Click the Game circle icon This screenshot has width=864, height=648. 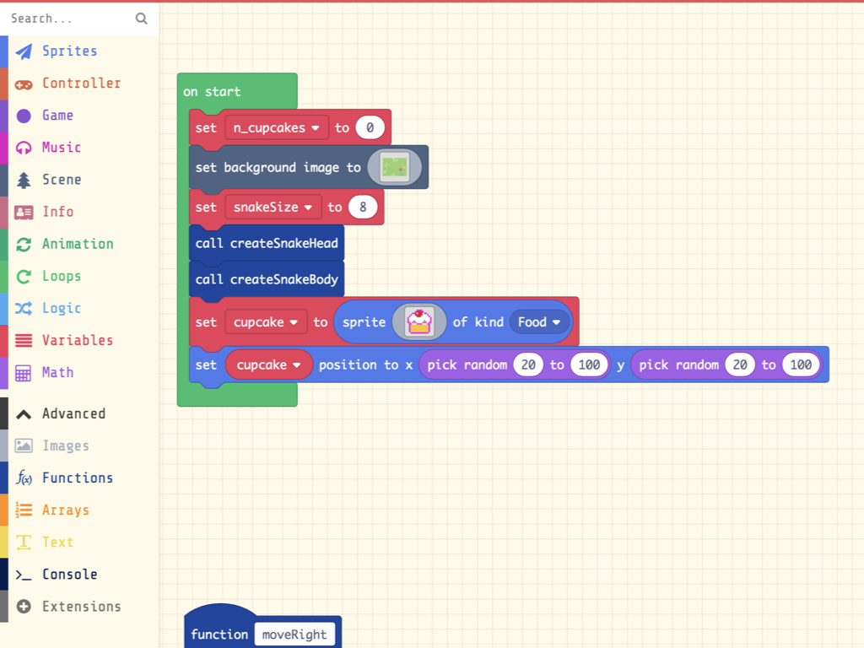click(x=24, y=116)
